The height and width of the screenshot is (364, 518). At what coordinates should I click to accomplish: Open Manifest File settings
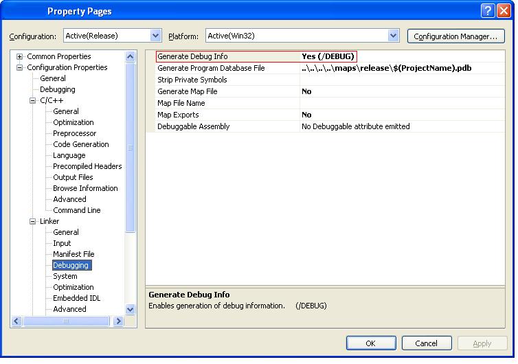click(74, 254)
